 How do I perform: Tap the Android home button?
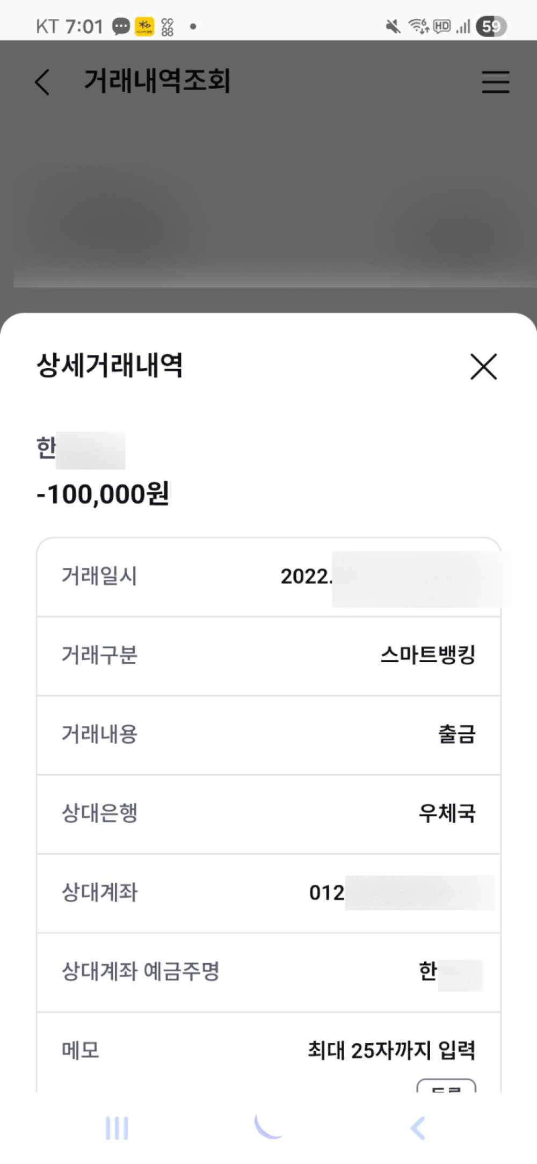pyautogui.click(x=268, y=1126)
